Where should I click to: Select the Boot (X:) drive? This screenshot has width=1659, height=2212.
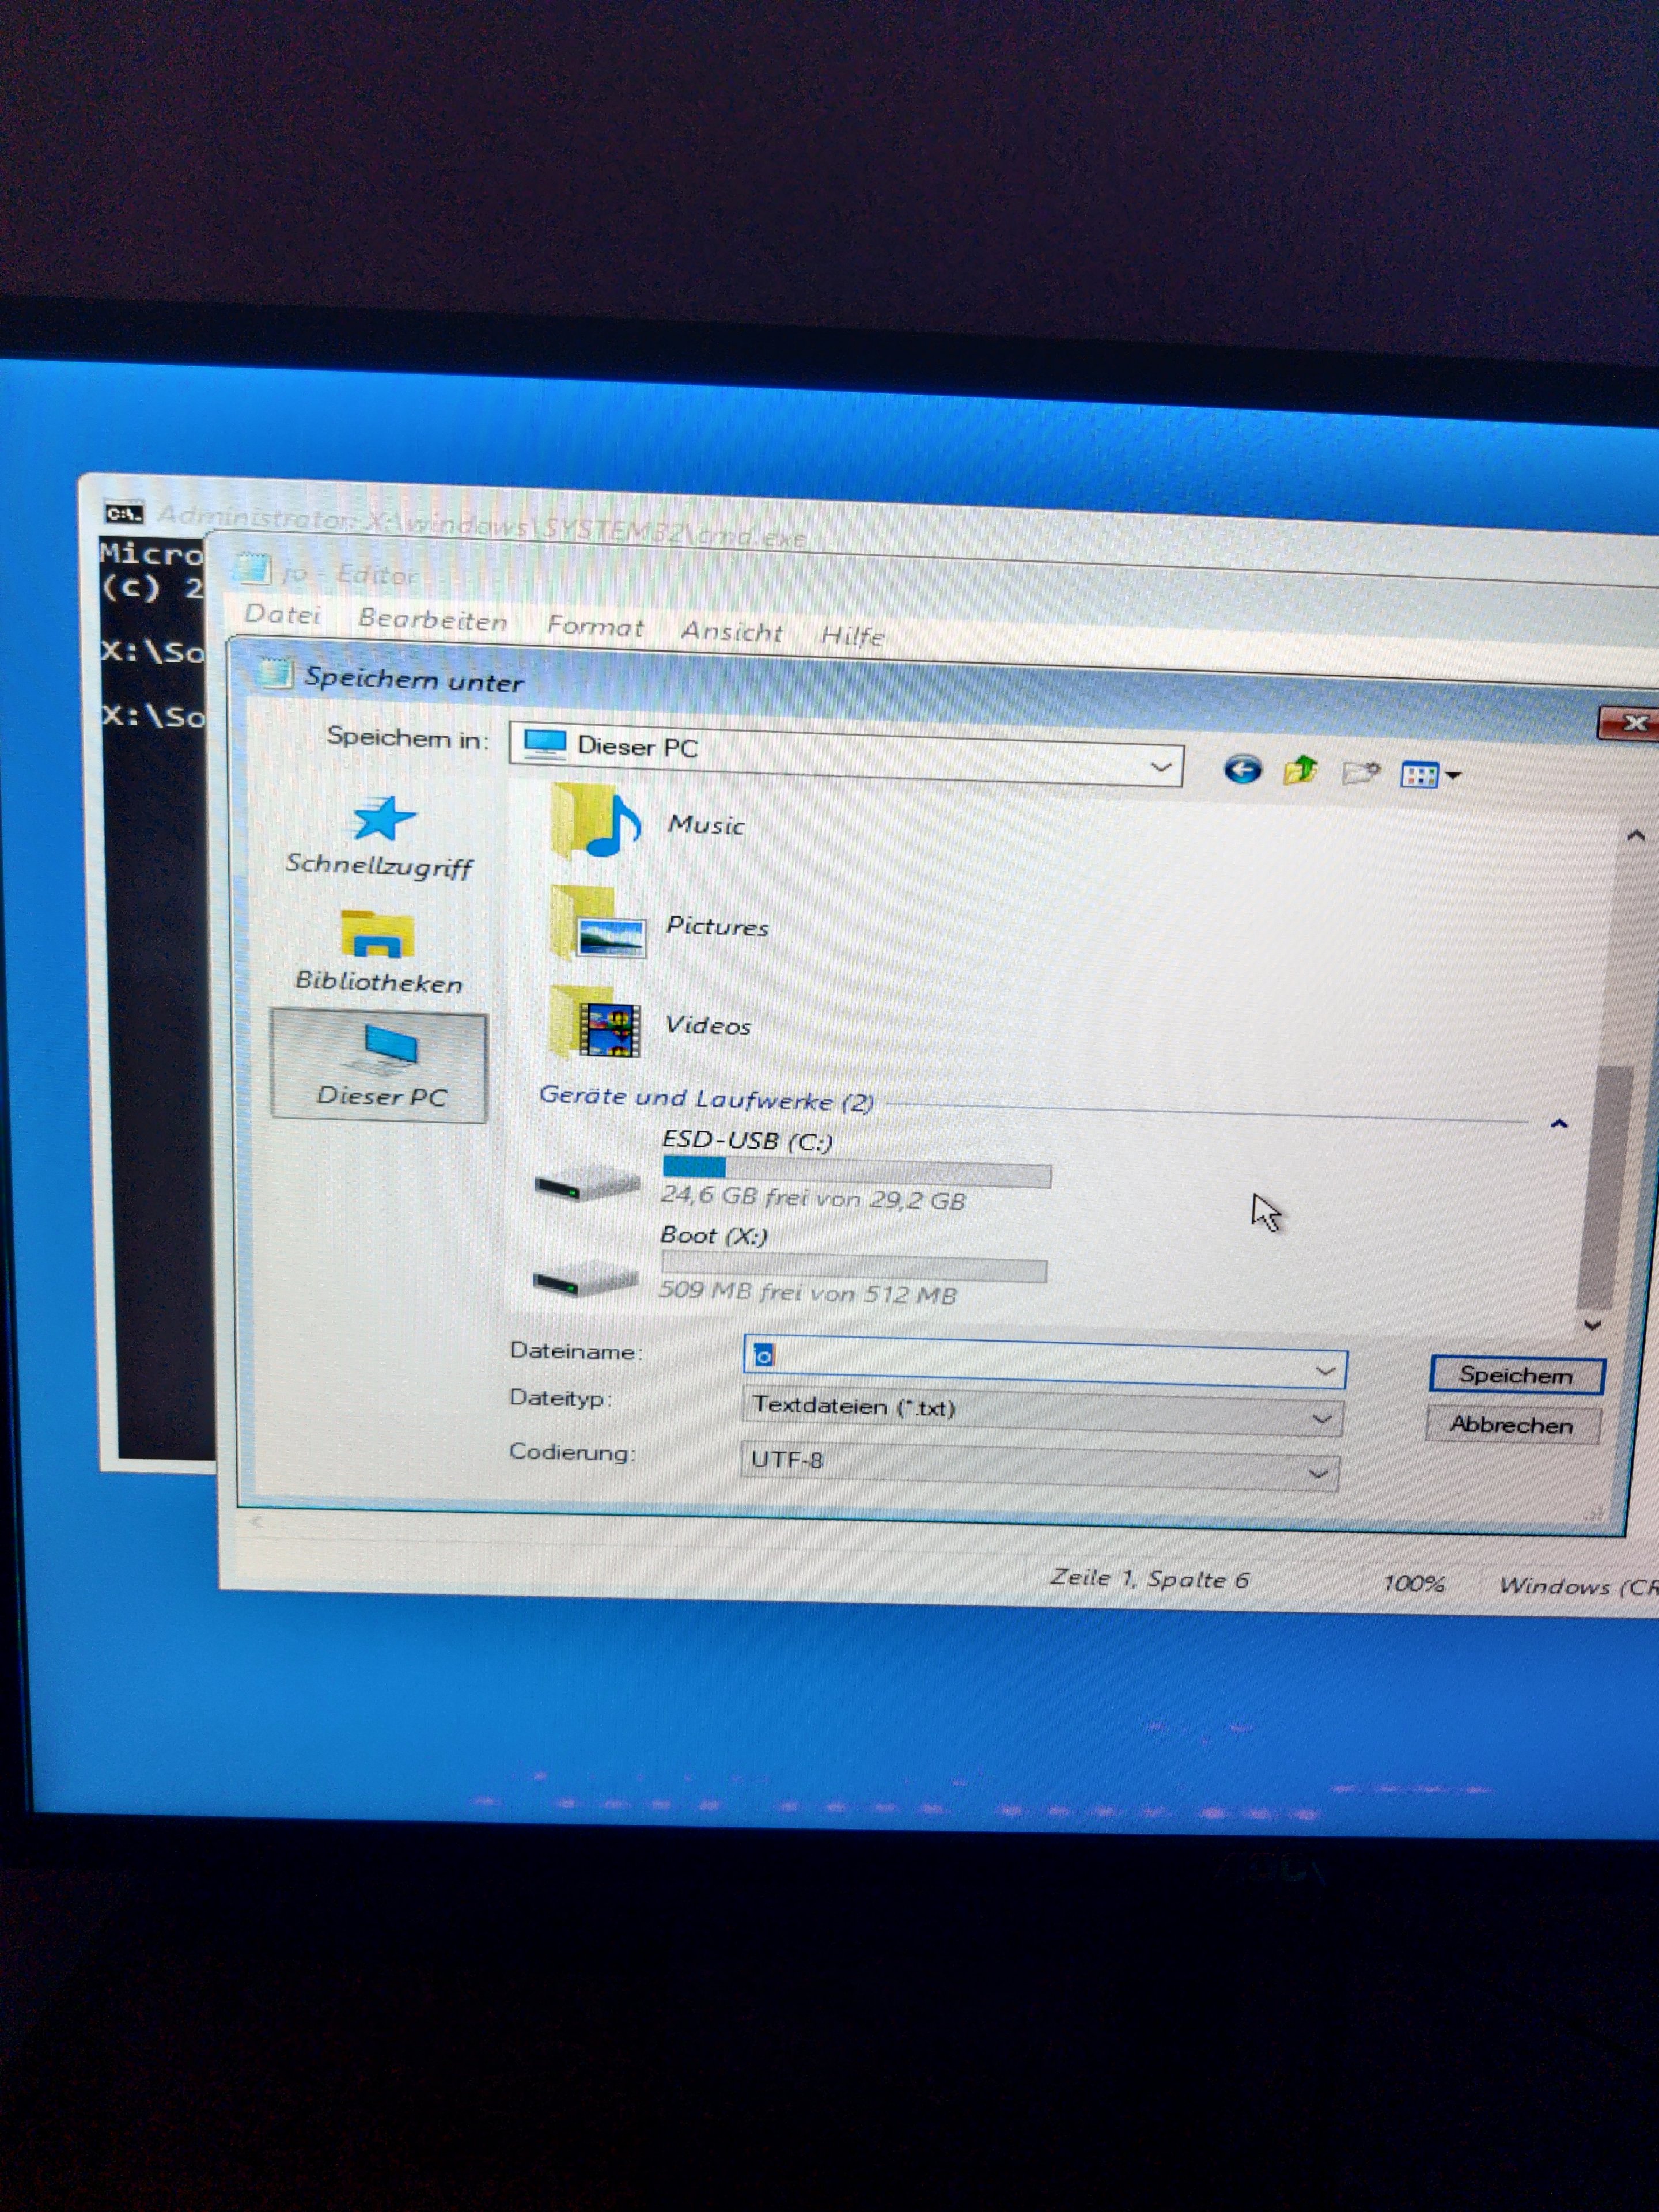click(713, 1236)
